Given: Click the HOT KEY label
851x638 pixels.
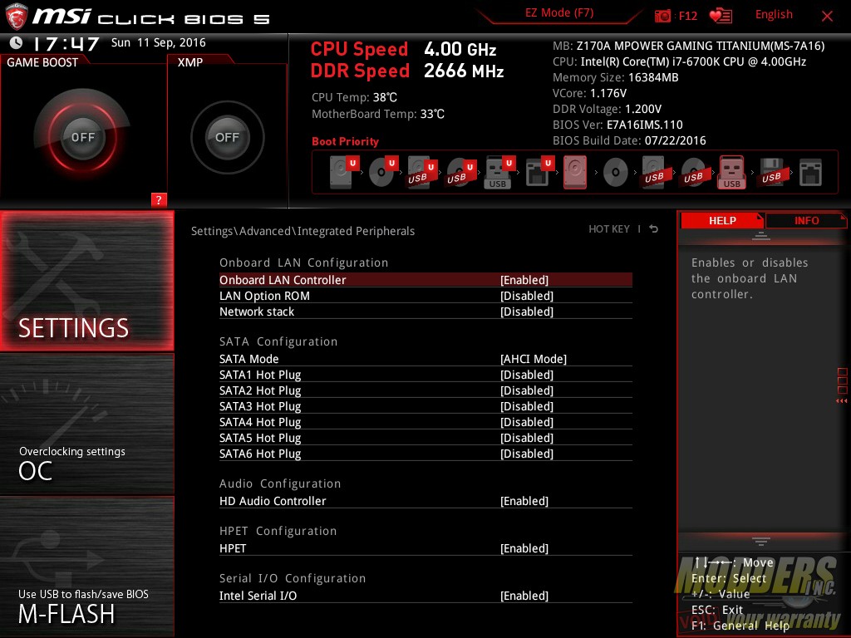Looking at the screenshot, I should click(609, 229).
